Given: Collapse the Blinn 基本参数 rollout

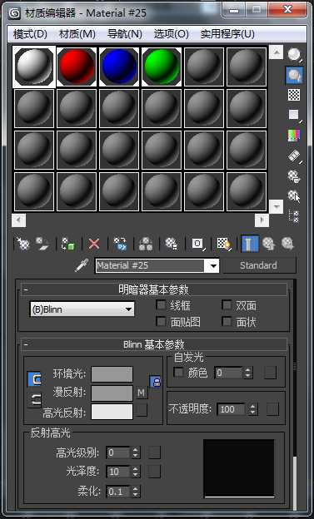Looking at the screenshot, I should coord(154,344).
